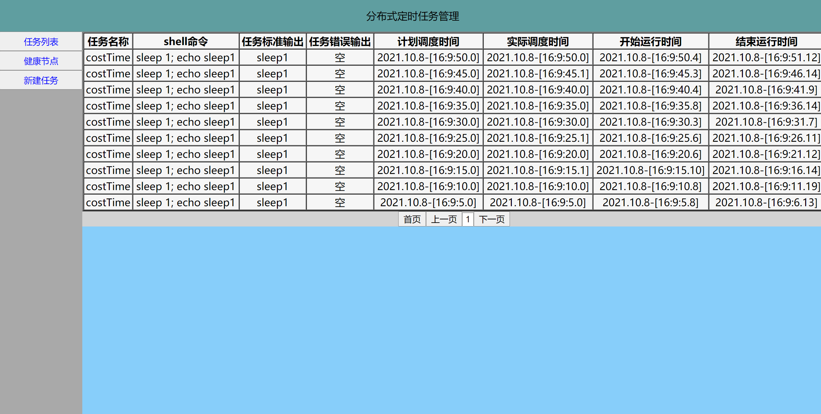Click the 开始运行时间 column header
This screenshot has width=821, height=414.
pos(650,42)
